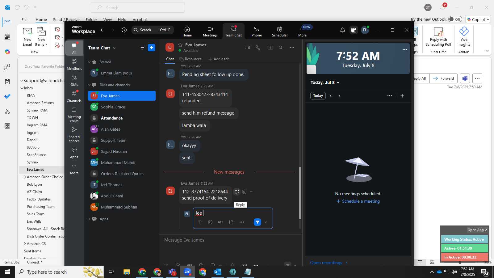The image size is (494, 278).
Task: Open Shared spaces in sidebar
Action: 74,134
